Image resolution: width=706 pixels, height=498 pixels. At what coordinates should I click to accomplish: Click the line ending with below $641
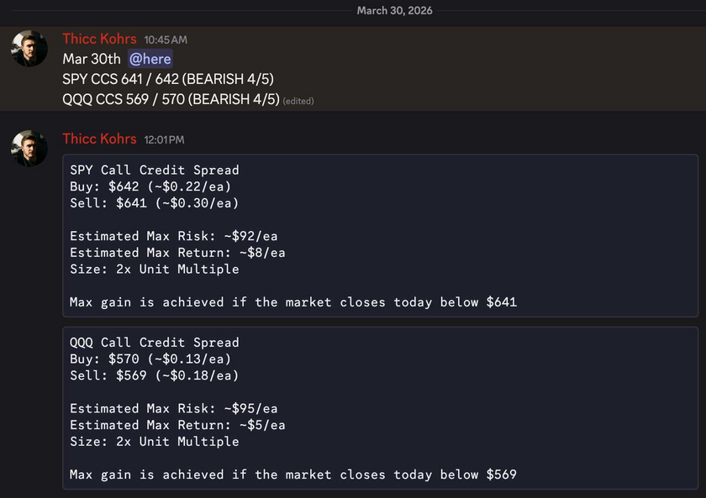(292, 301)
